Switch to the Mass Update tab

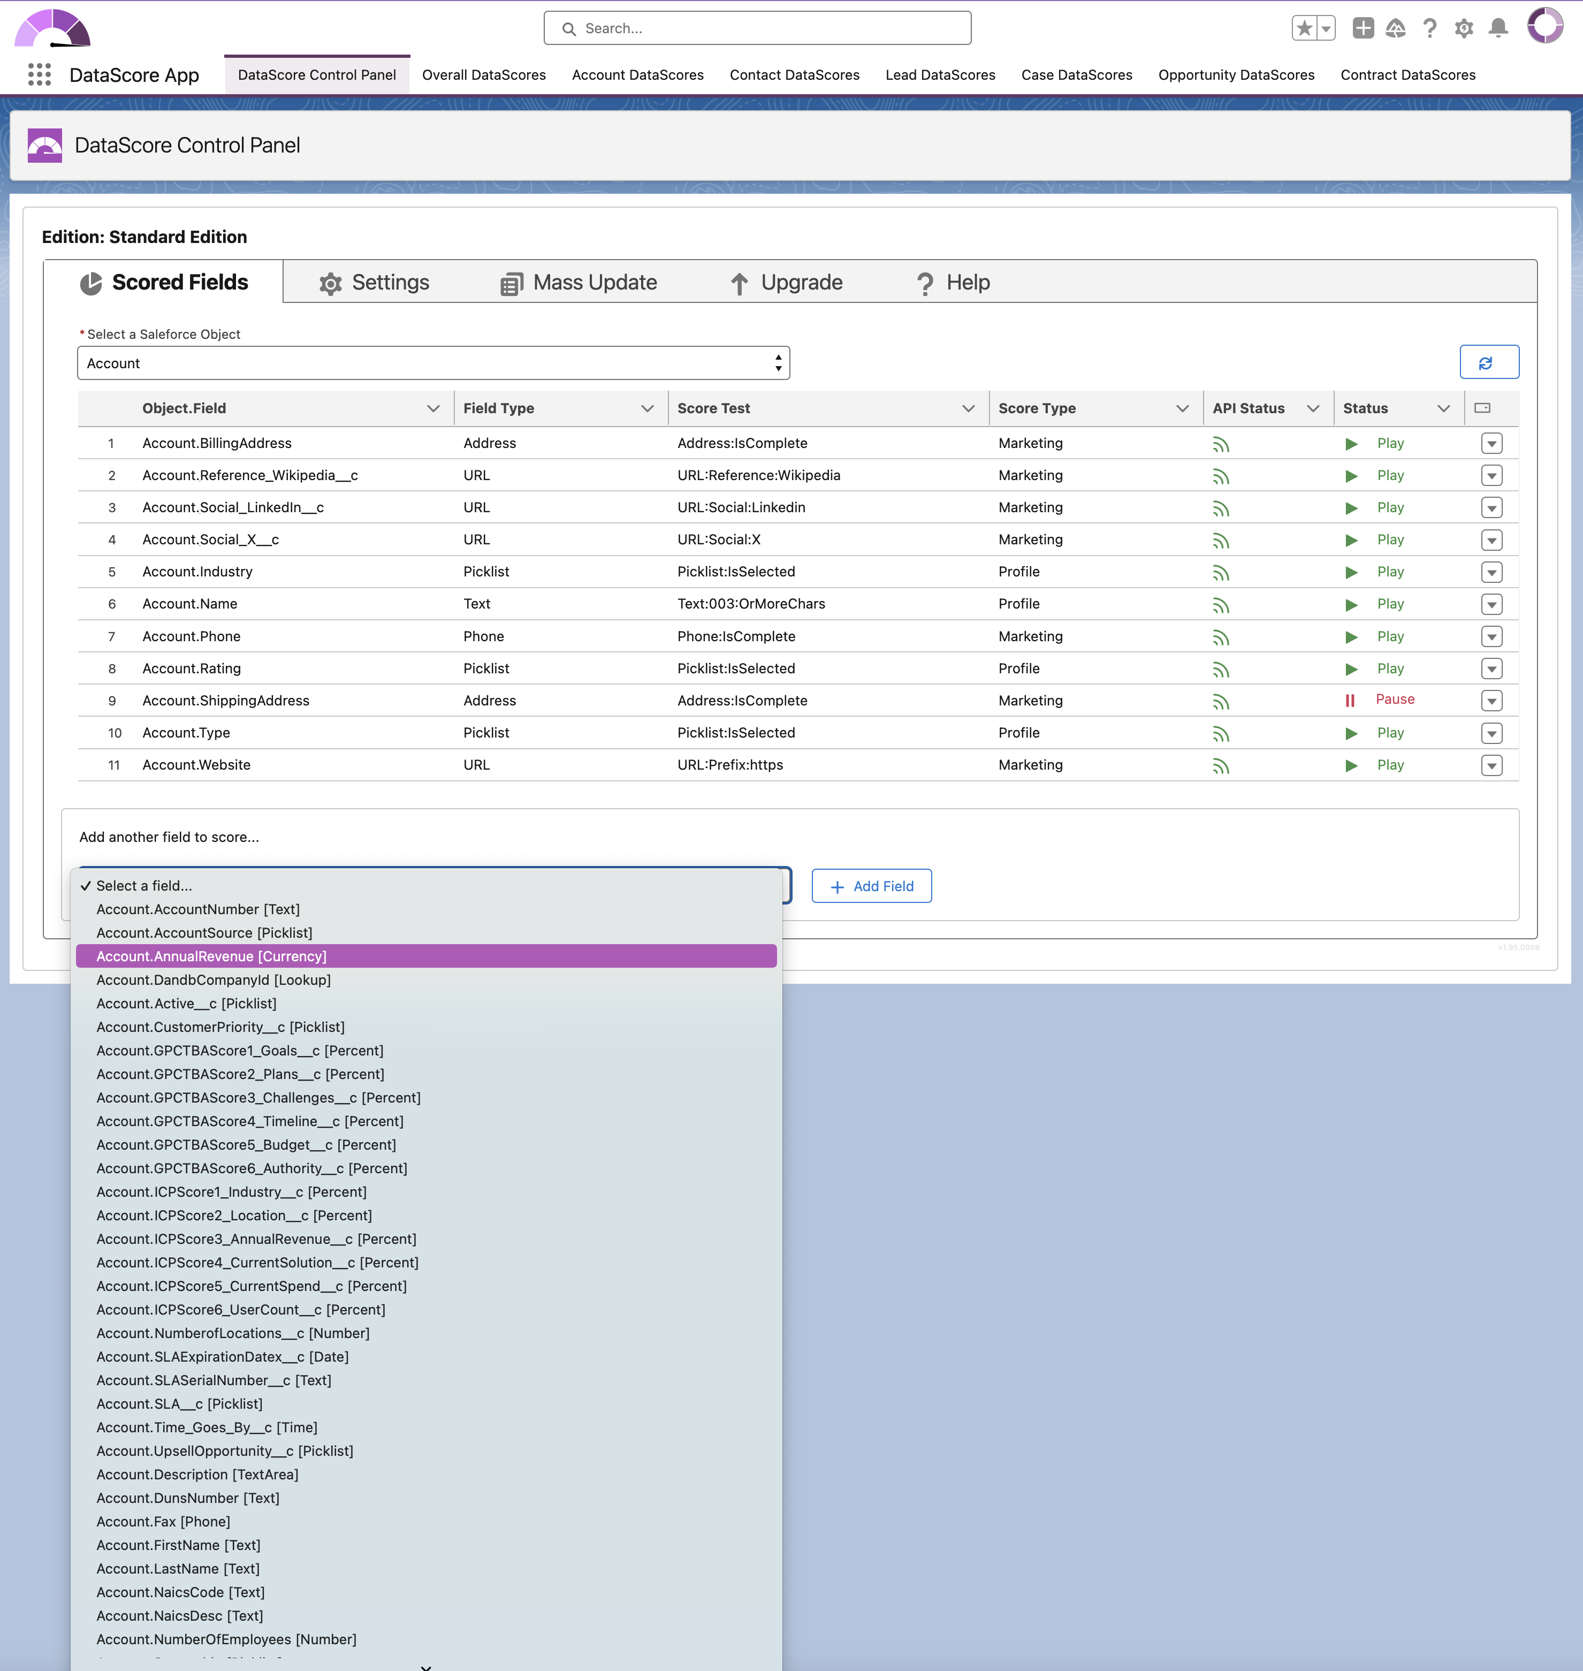pos(578,283)
